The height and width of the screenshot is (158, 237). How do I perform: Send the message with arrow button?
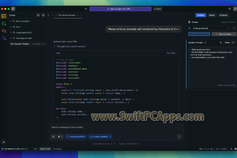[x=179, y=137]
